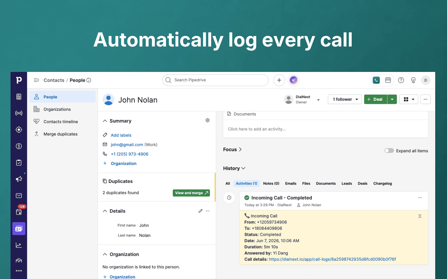Open the user avatar D menu
447x279 pixels.
[x=426, y=80]
